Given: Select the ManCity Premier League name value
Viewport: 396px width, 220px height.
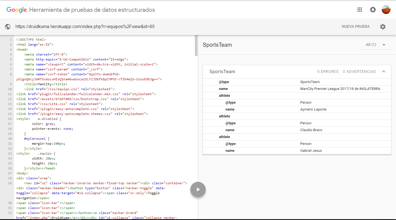Looking at the screenshot, I should pyautogui.click(x=340, y=89).
